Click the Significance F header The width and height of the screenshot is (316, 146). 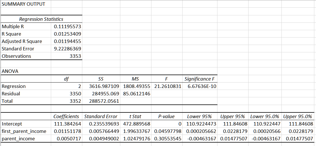point(200,79)
